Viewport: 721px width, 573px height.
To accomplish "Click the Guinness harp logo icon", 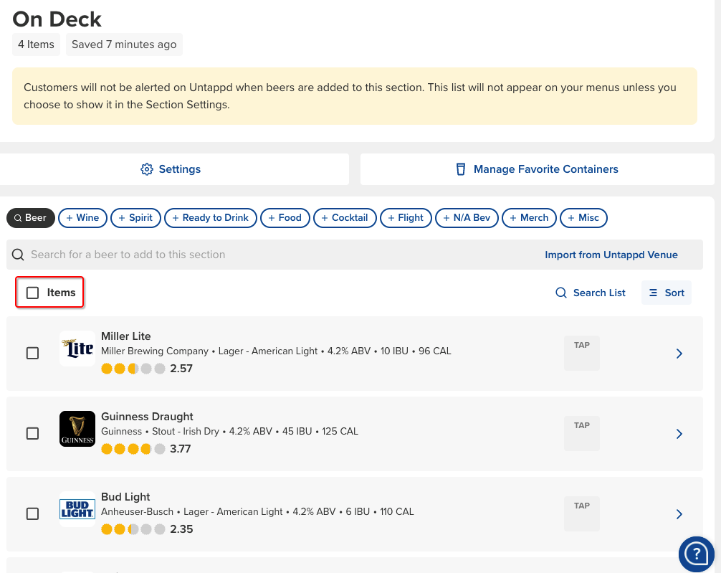I will point(77,429).
